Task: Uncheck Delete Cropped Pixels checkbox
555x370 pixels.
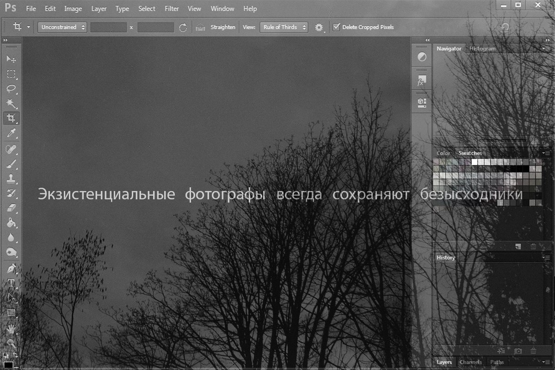Action: (336, 27)
